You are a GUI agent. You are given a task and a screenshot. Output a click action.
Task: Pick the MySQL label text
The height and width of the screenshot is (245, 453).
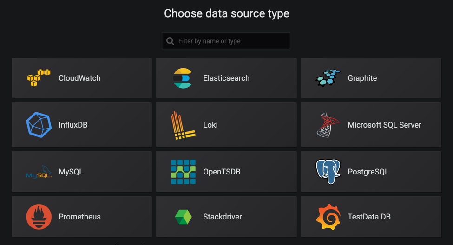click(x=71, y=172)
